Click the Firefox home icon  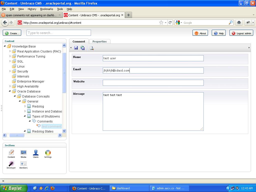[239, 22]
